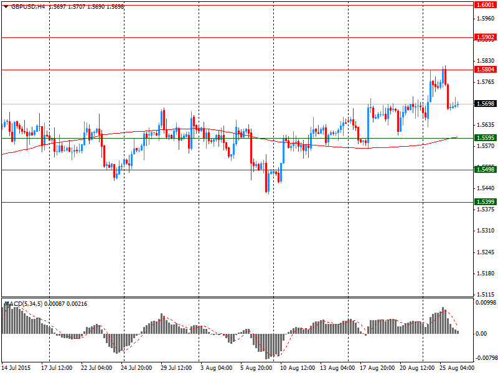Click the 1.5960 price scale value
Viewport: 498px width, 373px height.
[486, 19]
